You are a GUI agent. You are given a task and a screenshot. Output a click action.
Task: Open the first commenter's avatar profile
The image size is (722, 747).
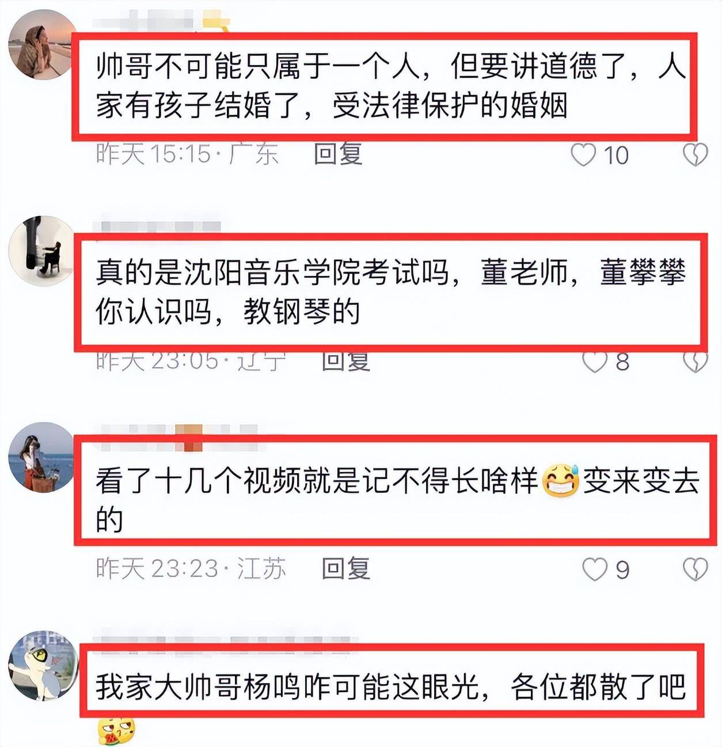tap(43, 44)
